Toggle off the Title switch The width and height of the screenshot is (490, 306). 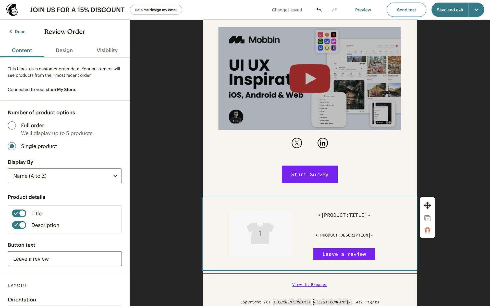pos(19,213)
